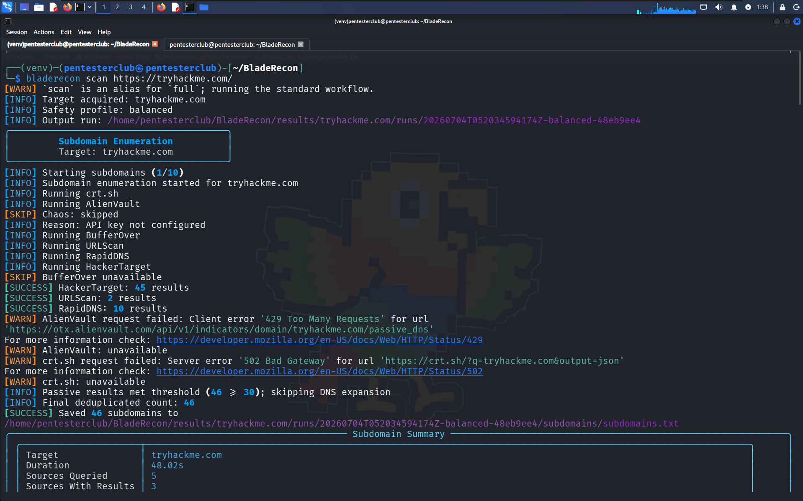Expand the terminal launcher dropdown arrow
Screen dimensions: 803x501
(90, 7)
